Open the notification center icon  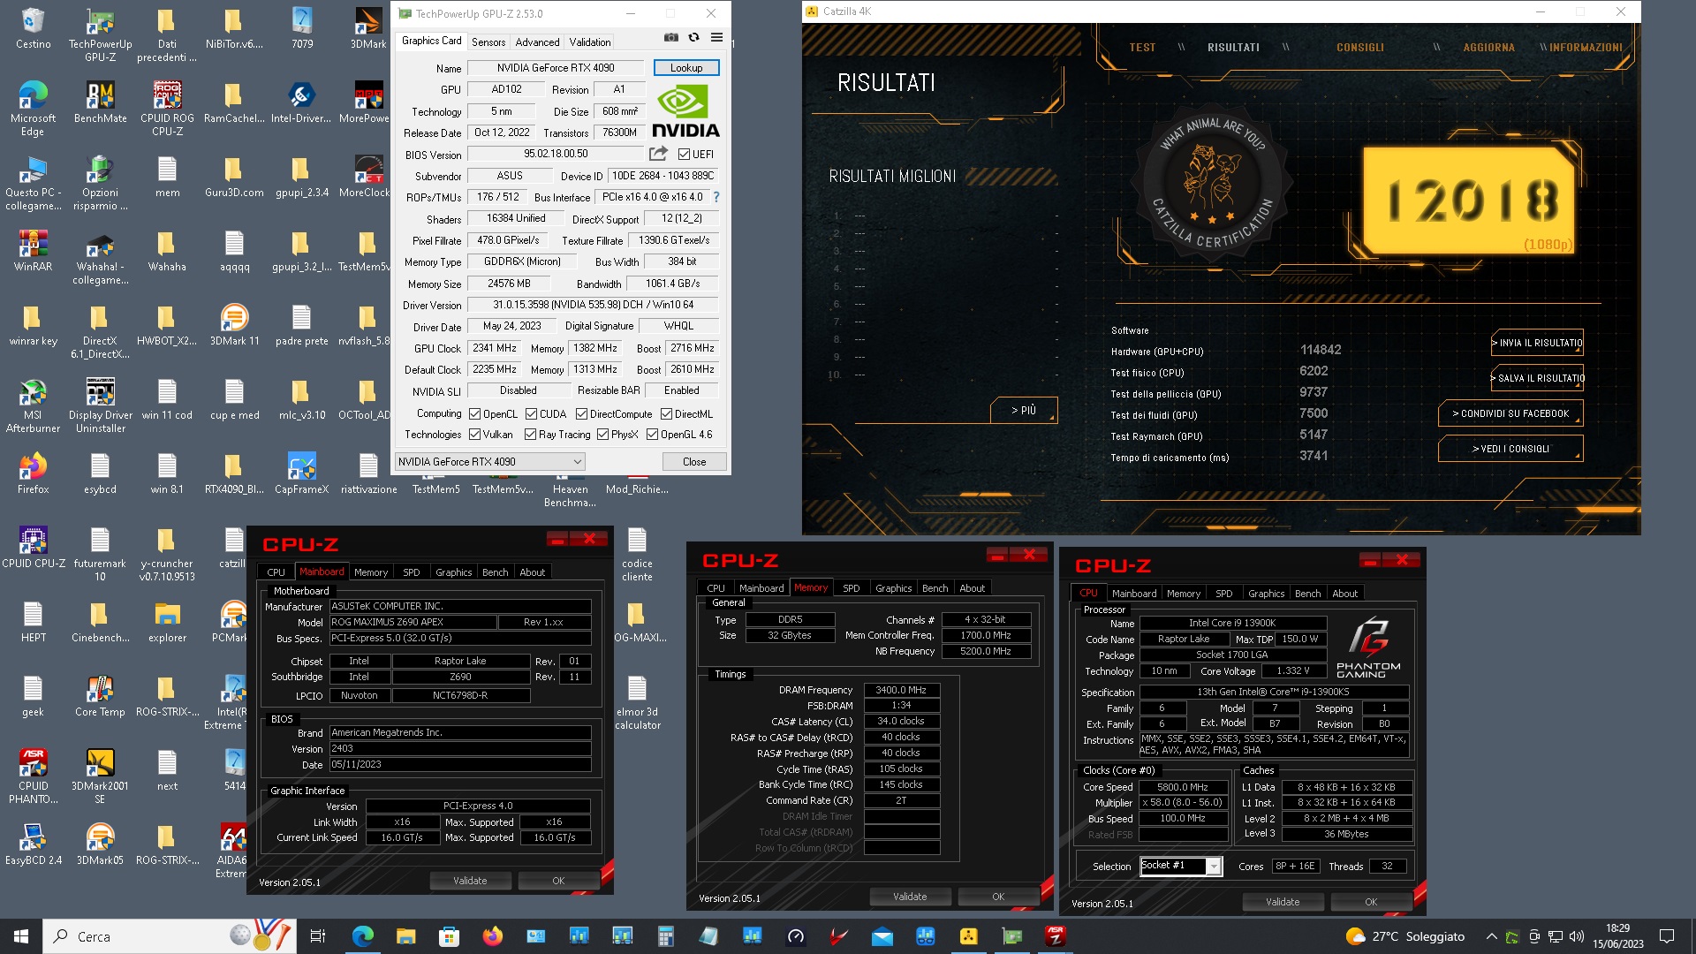(1667, 936)
